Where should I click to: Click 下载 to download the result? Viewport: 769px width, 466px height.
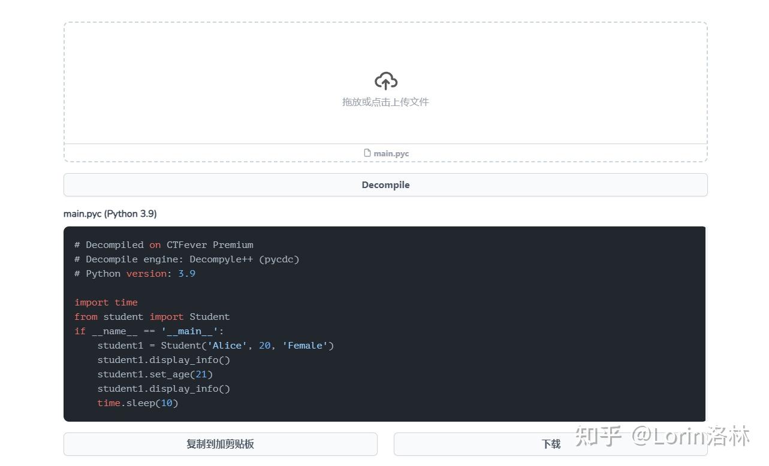pyautogui.click(x=550, y=444)
